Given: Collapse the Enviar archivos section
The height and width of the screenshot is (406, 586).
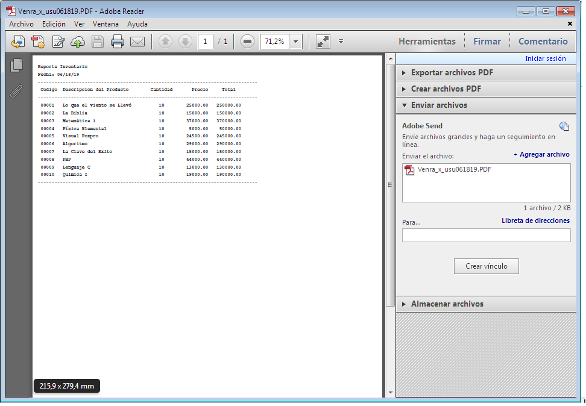Looking at the screenshot, I should coord(486,105).
